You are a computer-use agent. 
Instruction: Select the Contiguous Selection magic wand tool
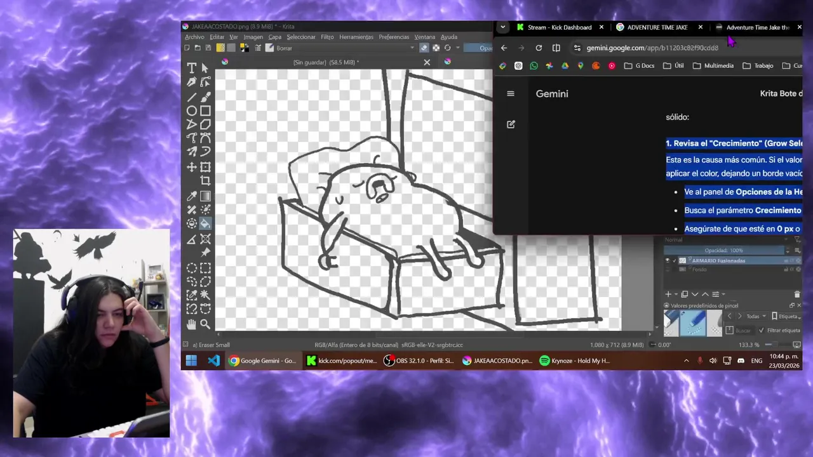(x=205, y=295)
